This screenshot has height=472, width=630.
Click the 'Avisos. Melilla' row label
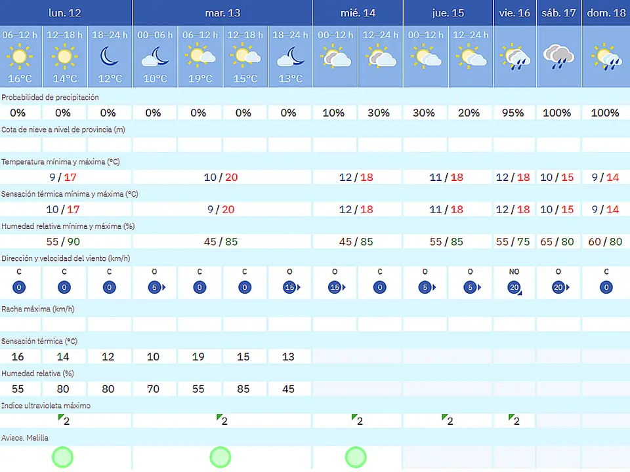[x=25, y=438]
